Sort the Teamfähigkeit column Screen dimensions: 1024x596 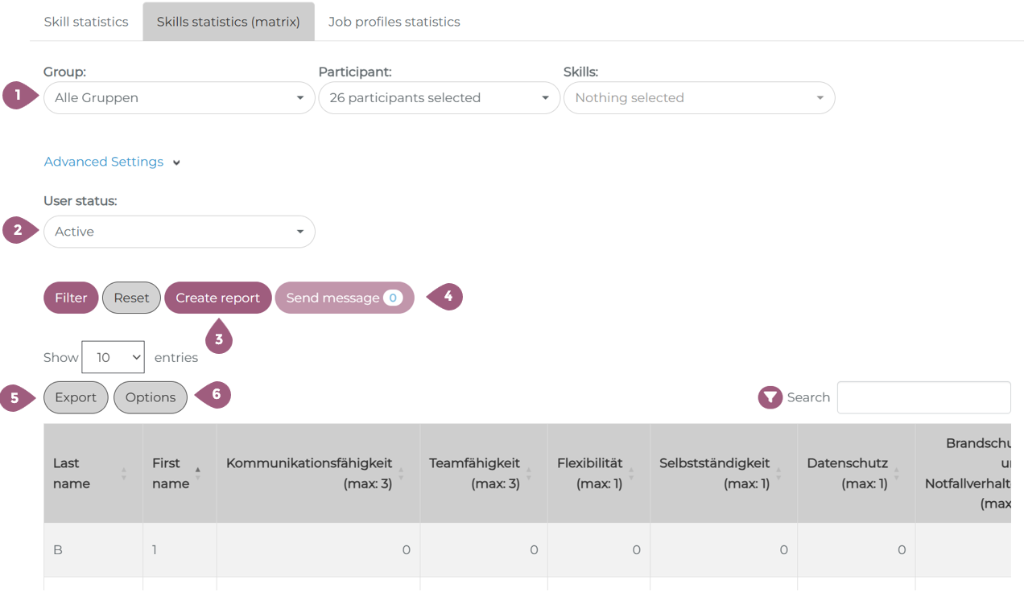(x=529, y=474)
